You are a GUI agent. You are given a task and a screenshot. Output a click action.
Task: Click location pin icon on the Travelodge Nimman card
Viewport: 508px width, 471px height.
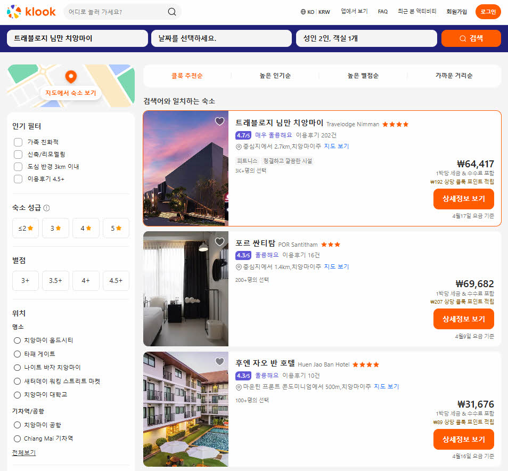[x=239, y=147]
